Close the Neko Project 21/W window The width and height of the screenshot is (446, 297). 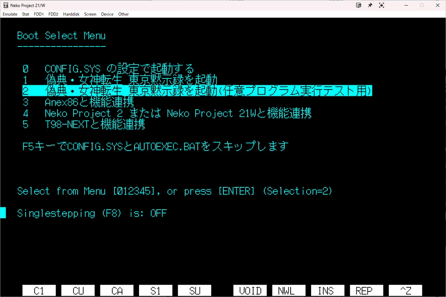pyautogui.click(x=438, y=5)
